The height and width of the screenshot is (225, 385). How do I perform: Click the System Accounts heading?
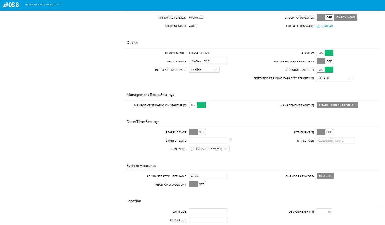tap(141, 166)
